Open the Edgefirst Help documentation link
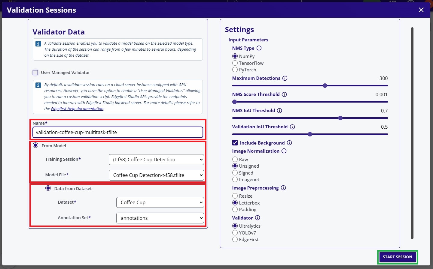This screenshot has width=433, height=269. coord(77,109)
